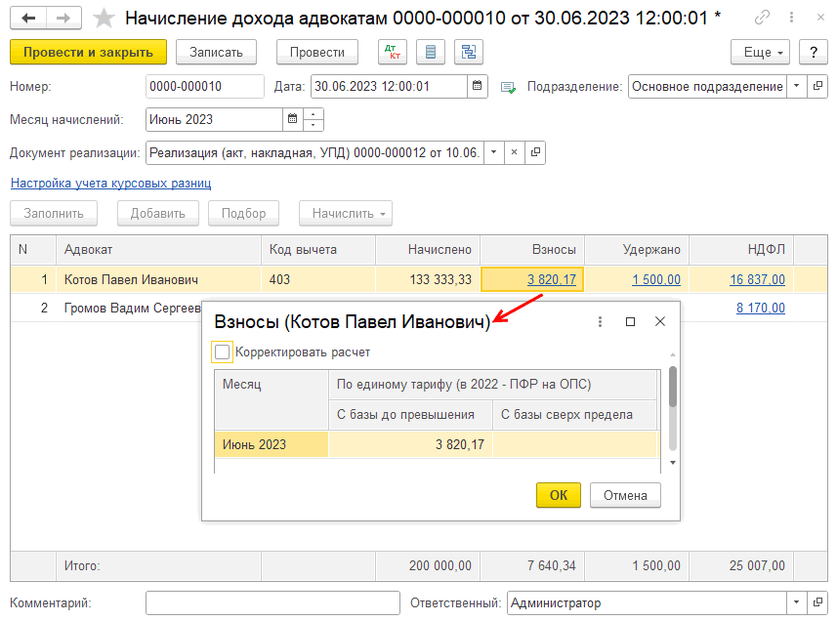The height and width of the screenshot is (621, 837).
Task: Confirm the Взносы dialog with ОК
Action: click(558, 495)
